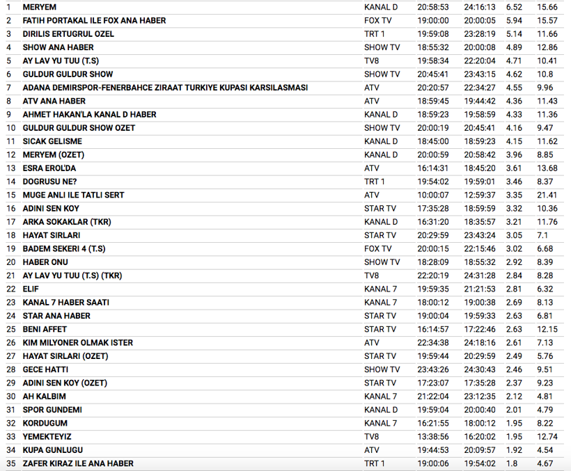The image size is (571, 471).
Task: Select the HABER ONU program title
Action: (45, 262)
